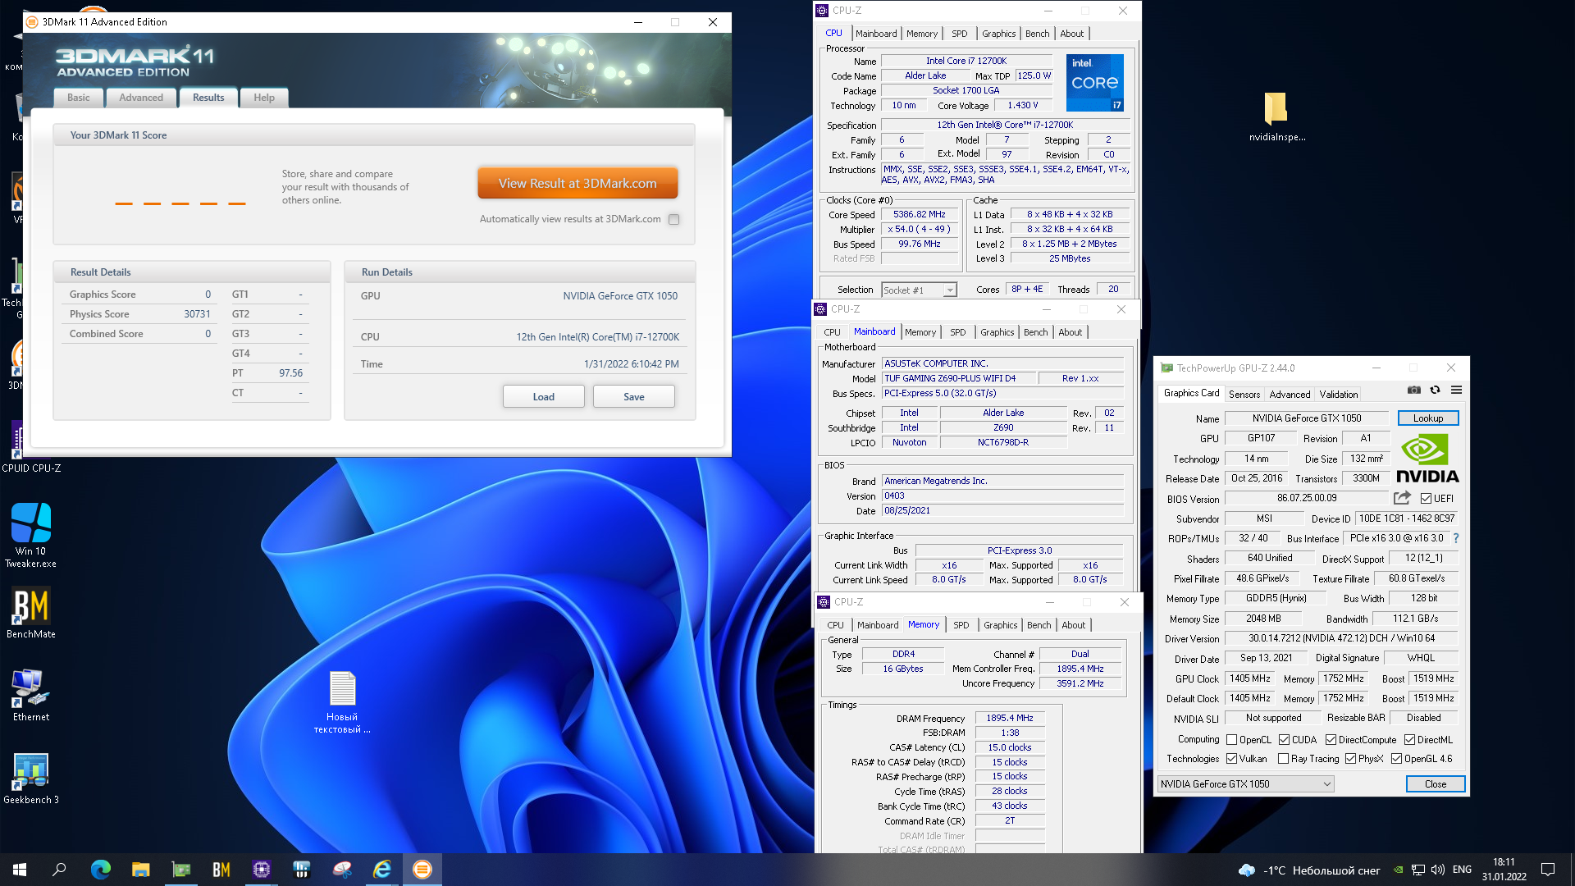Click the Core Speed value 5386.82 MHz
This screenshot has height=886, width=1575.
coord(919,214)
